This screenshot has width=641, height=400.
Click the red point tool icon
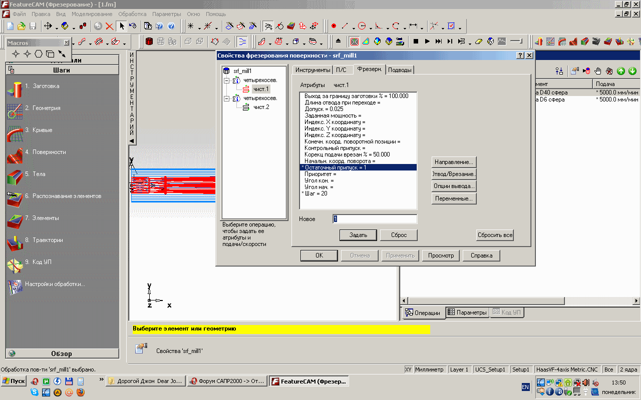pyautogui.click(x=334, y=26)
